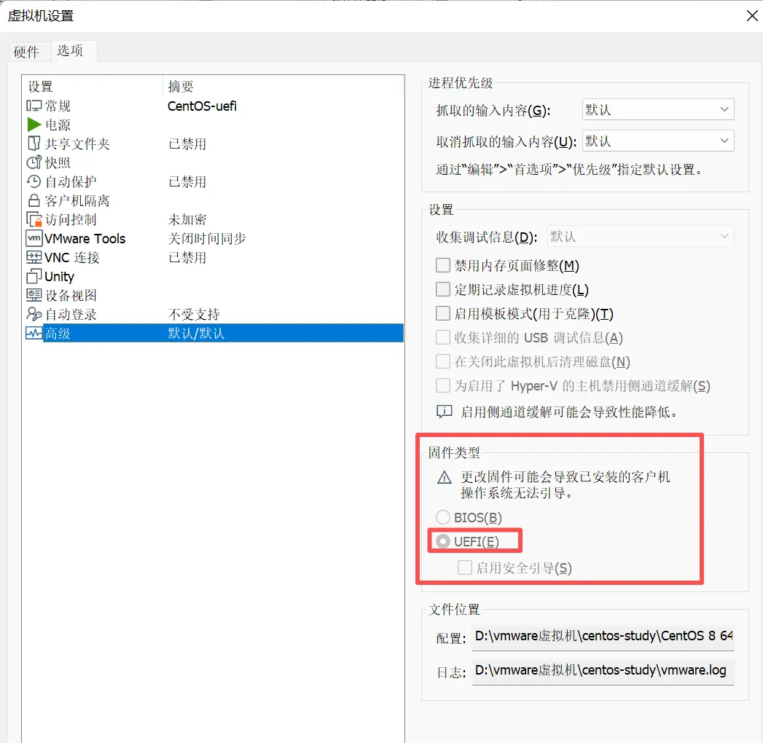Click the 关闭时间同步 summary text

[207, 238]
